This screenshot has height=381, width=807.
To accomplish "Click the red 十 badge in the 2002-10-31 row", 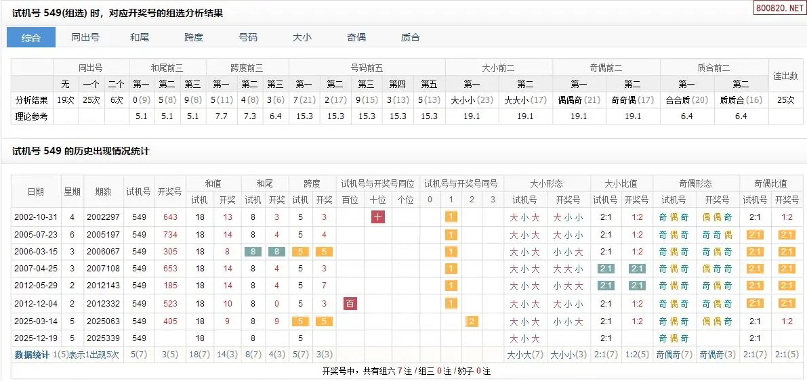I will pos(377,217).
